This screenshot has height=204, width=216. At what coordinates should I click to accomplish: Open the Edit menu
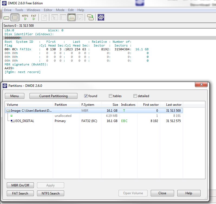[71, 10]
